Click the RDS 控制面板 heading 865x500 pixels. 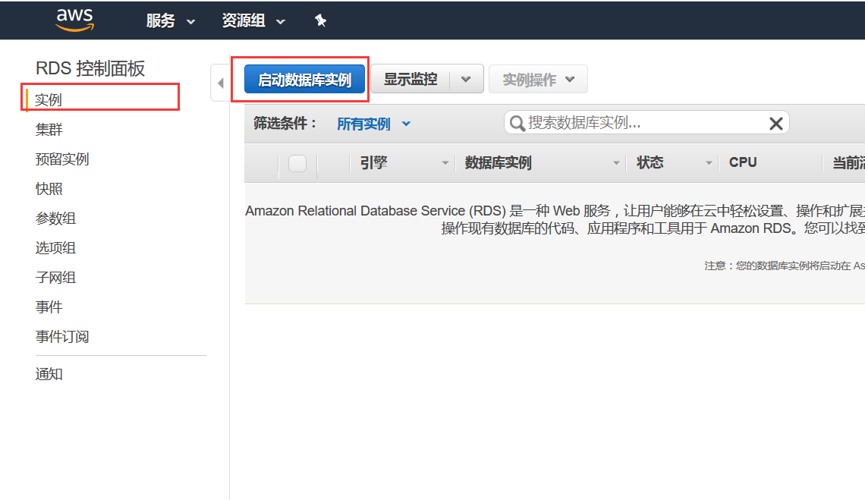tap(90, 68)
